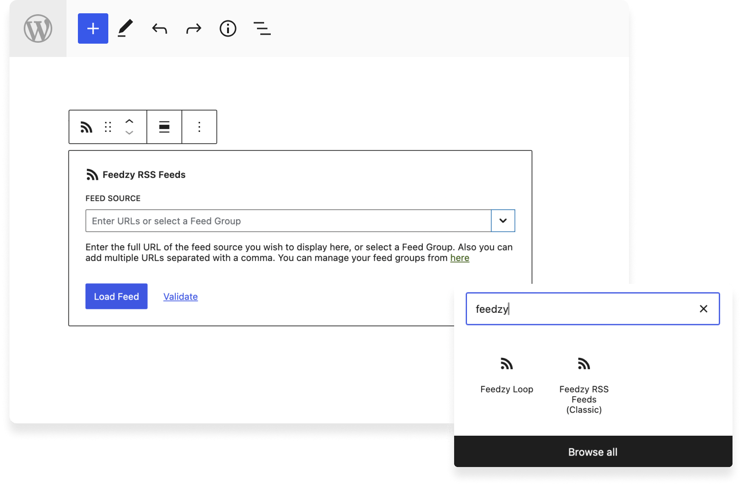The width and height of the screenshot is (742, 486).
Task: Open the WordPress logo menu
Action: [38, 28]
